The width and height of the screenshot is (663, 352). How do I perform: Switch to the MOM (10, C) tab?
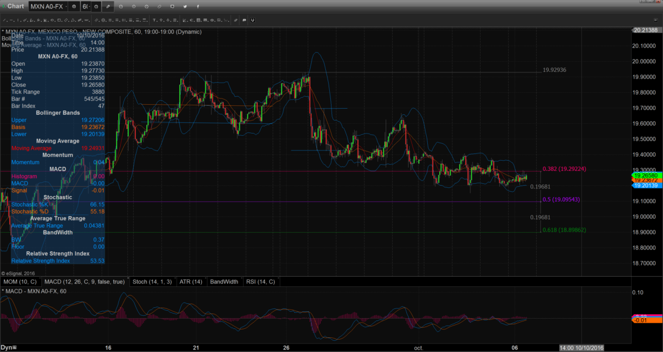[20, 281]
